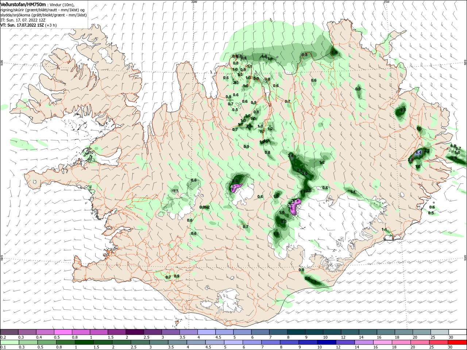The width and height of the screenshot is (467, 350).
Task: Click the 6.4 precipitation value in east Iceland
Action: 418,152
